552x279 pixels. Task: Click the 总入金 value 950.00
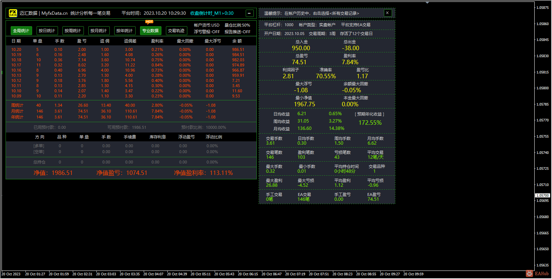pyautogui.click(x=301, y=48)
